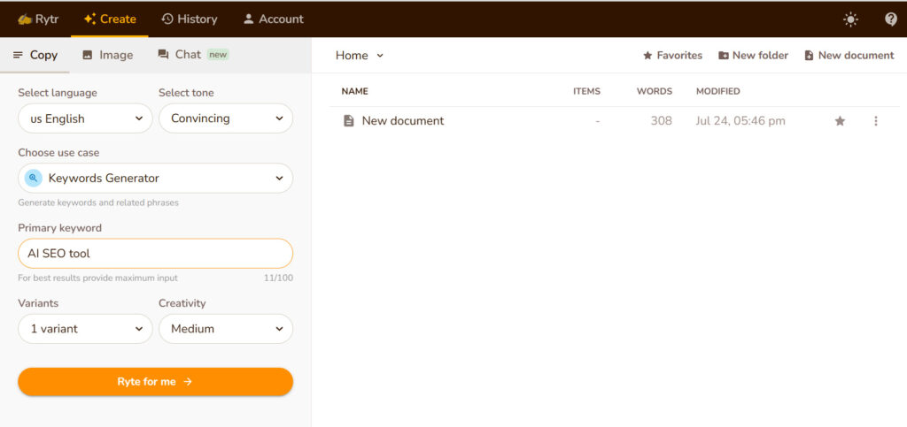Sort by the WORDS column header
Viewport: 907px width, 427px height.
655,91
